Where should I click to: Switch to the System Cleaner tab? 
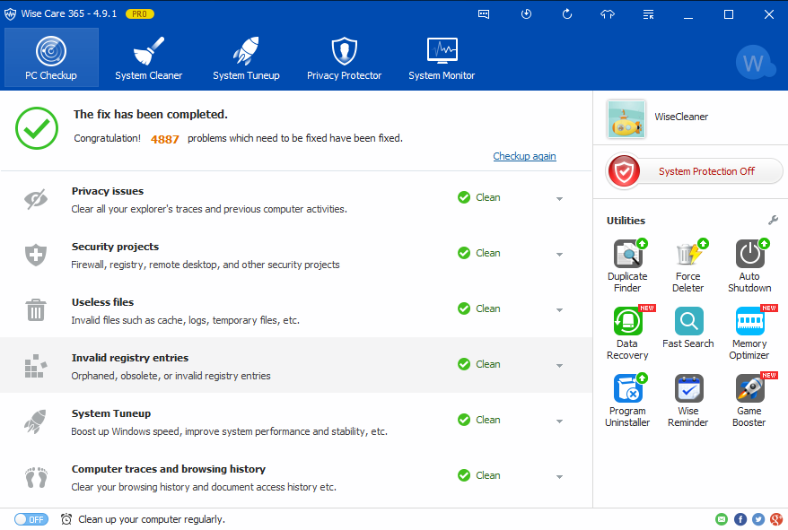coord(149,58)
